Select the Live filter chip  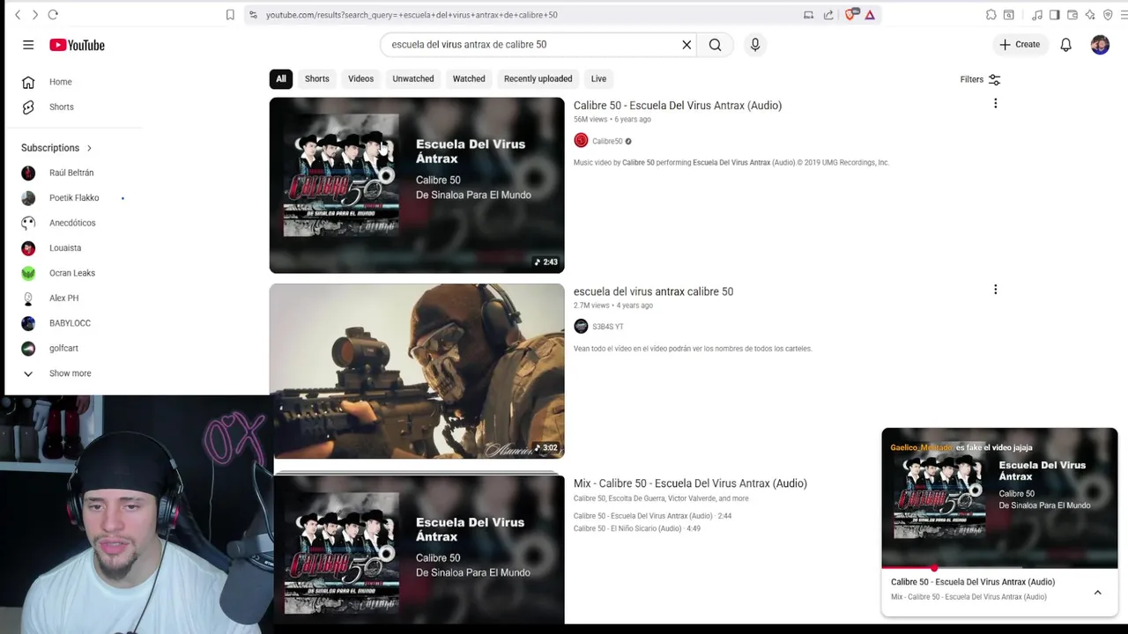599,79
